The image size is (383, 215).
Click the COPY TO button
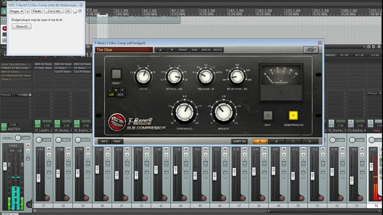(239, 142)
